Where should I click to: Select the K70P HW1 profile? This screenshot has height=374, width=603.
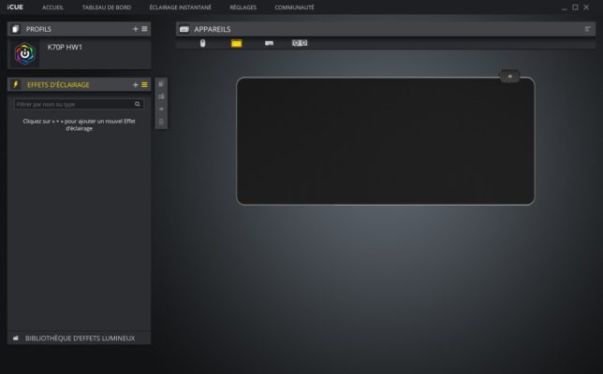coord(79,53)
